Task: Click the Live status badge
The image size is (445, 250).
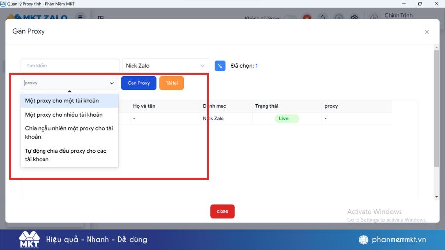Action: (287, 118)
